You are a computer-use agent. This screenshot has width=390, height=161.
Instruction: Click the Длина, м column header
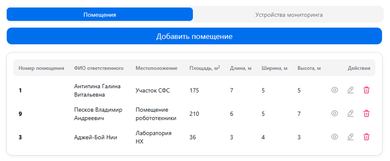(241, 68)
